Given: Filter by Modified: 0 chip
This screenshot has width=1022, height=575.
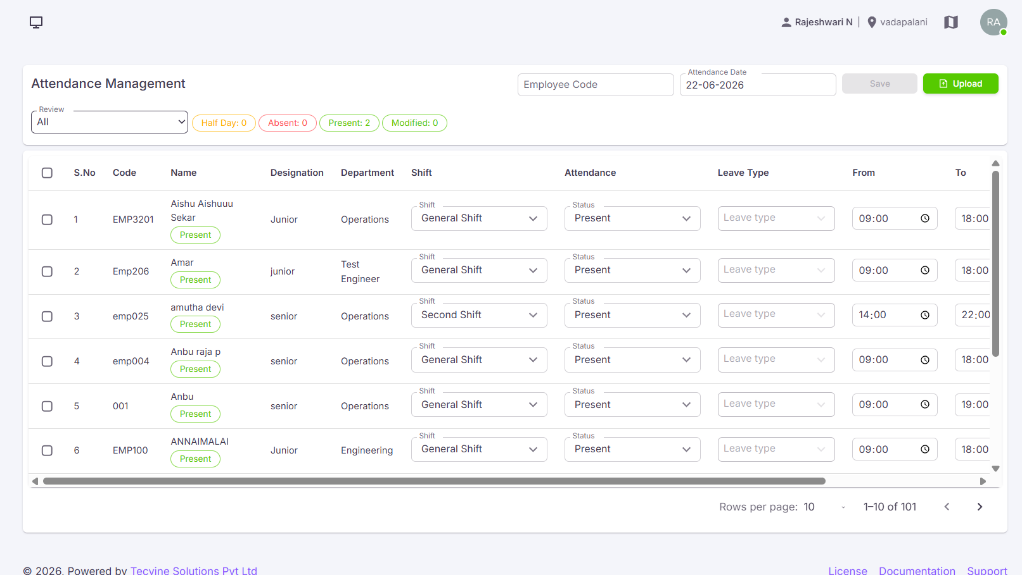Looking at the screenshot, I should click(x=414, y=123).
